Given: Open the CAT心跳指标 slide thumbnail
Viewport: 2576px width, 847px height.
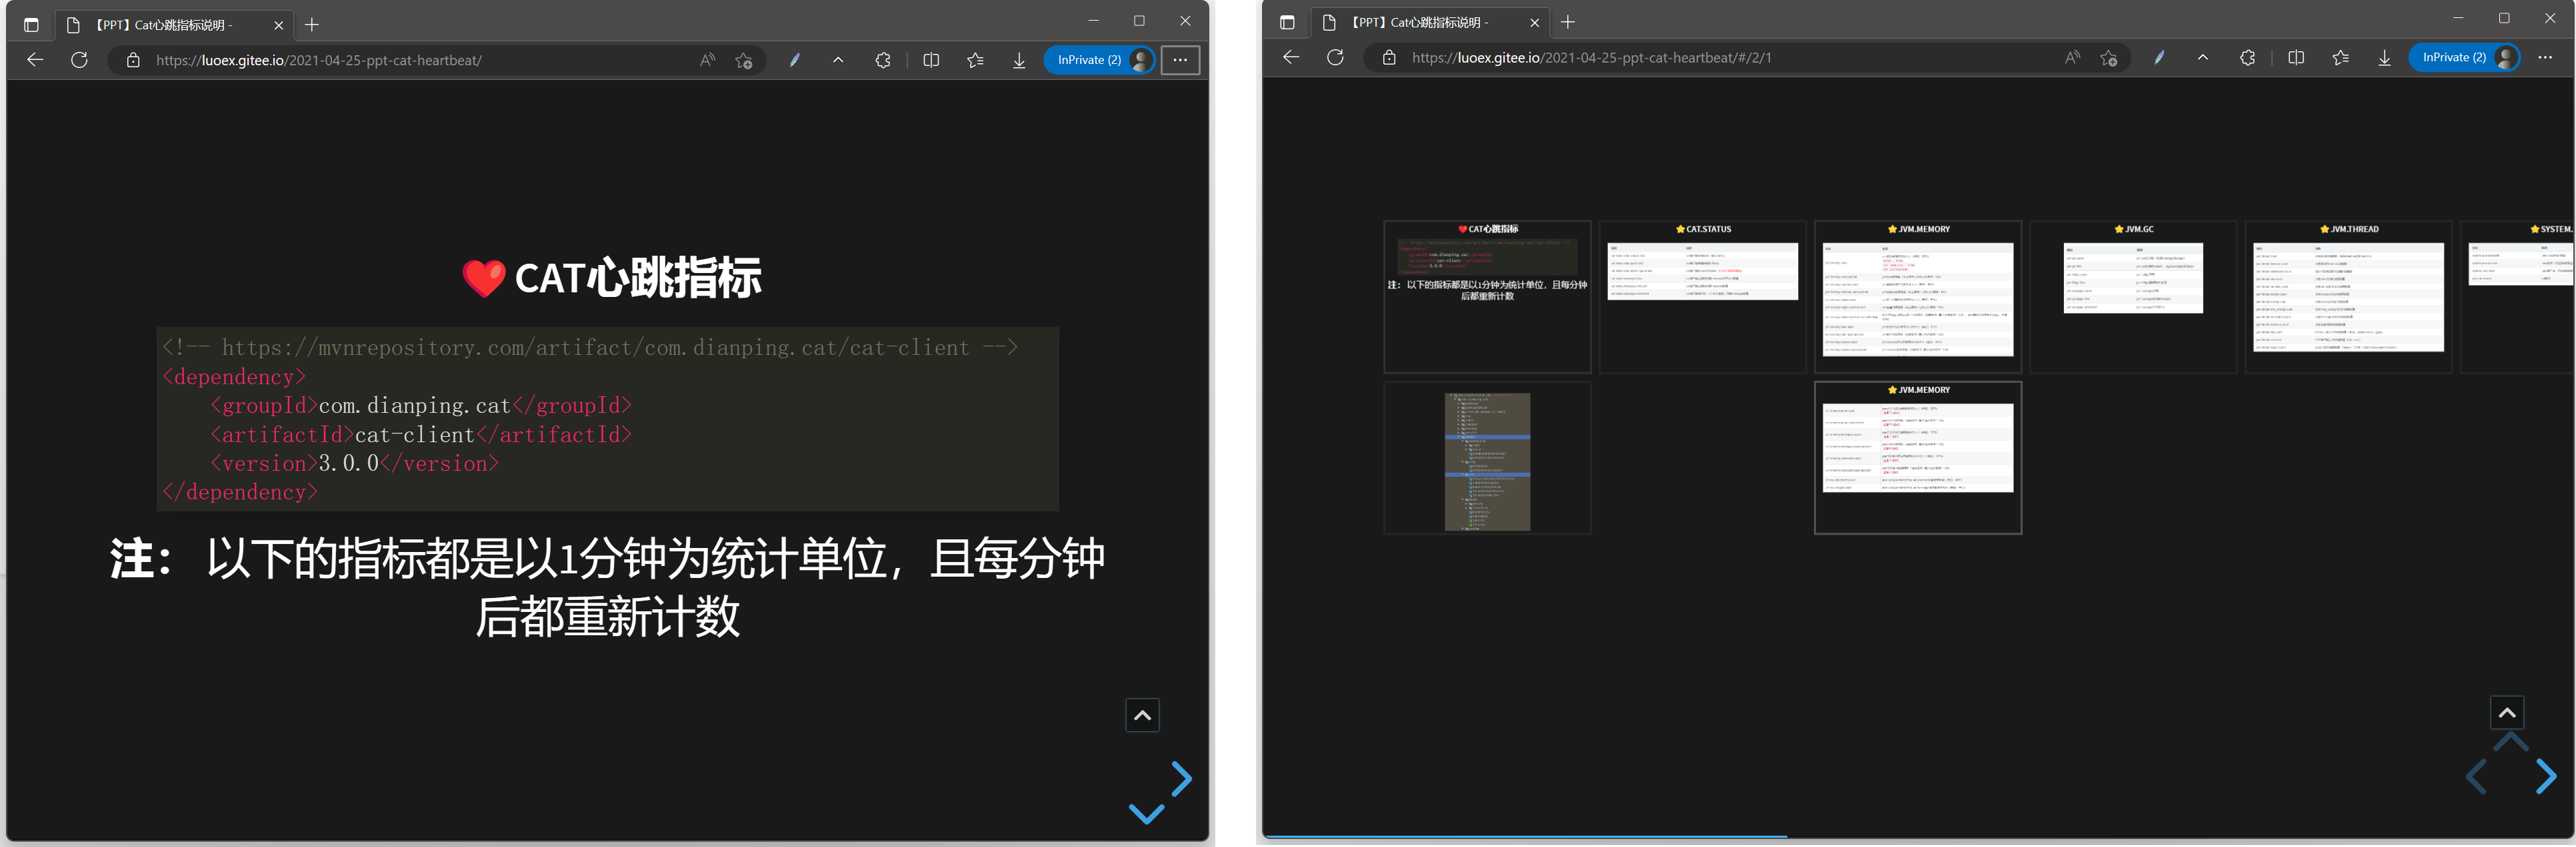Looking at the screenshot, I should [1487, 297].
